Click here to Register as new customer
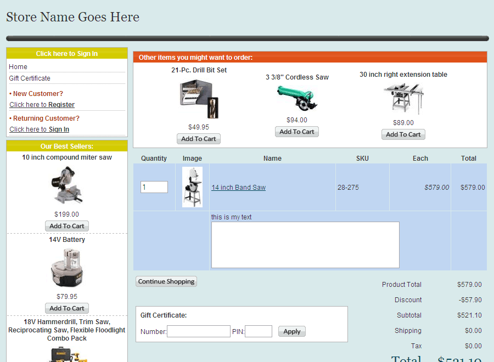This screenshot has height=362, width=494. point(41,104)
